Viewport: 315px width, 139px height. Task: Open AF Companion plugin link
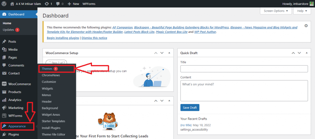click(x=122, y=27)
